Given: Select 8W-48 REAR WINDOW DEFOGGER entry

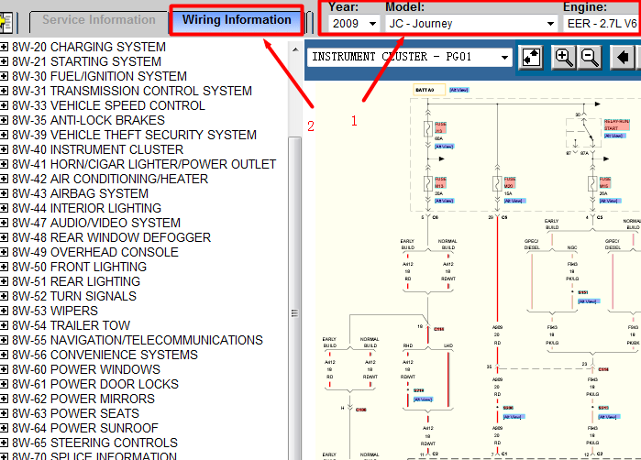Looking at the screenshot, I should point(111,237).
